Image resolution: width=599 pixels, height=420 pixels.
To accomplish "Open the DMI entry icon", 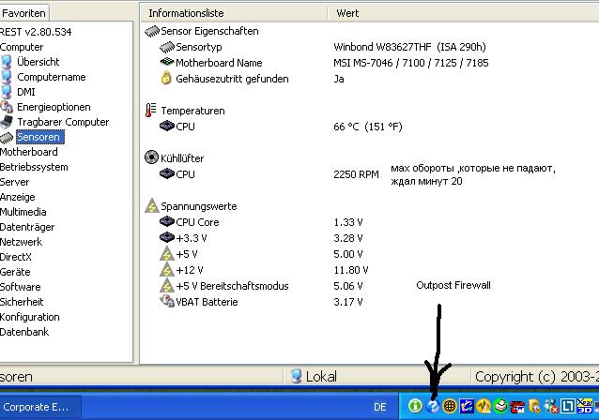I will click(x=7, y=92).
